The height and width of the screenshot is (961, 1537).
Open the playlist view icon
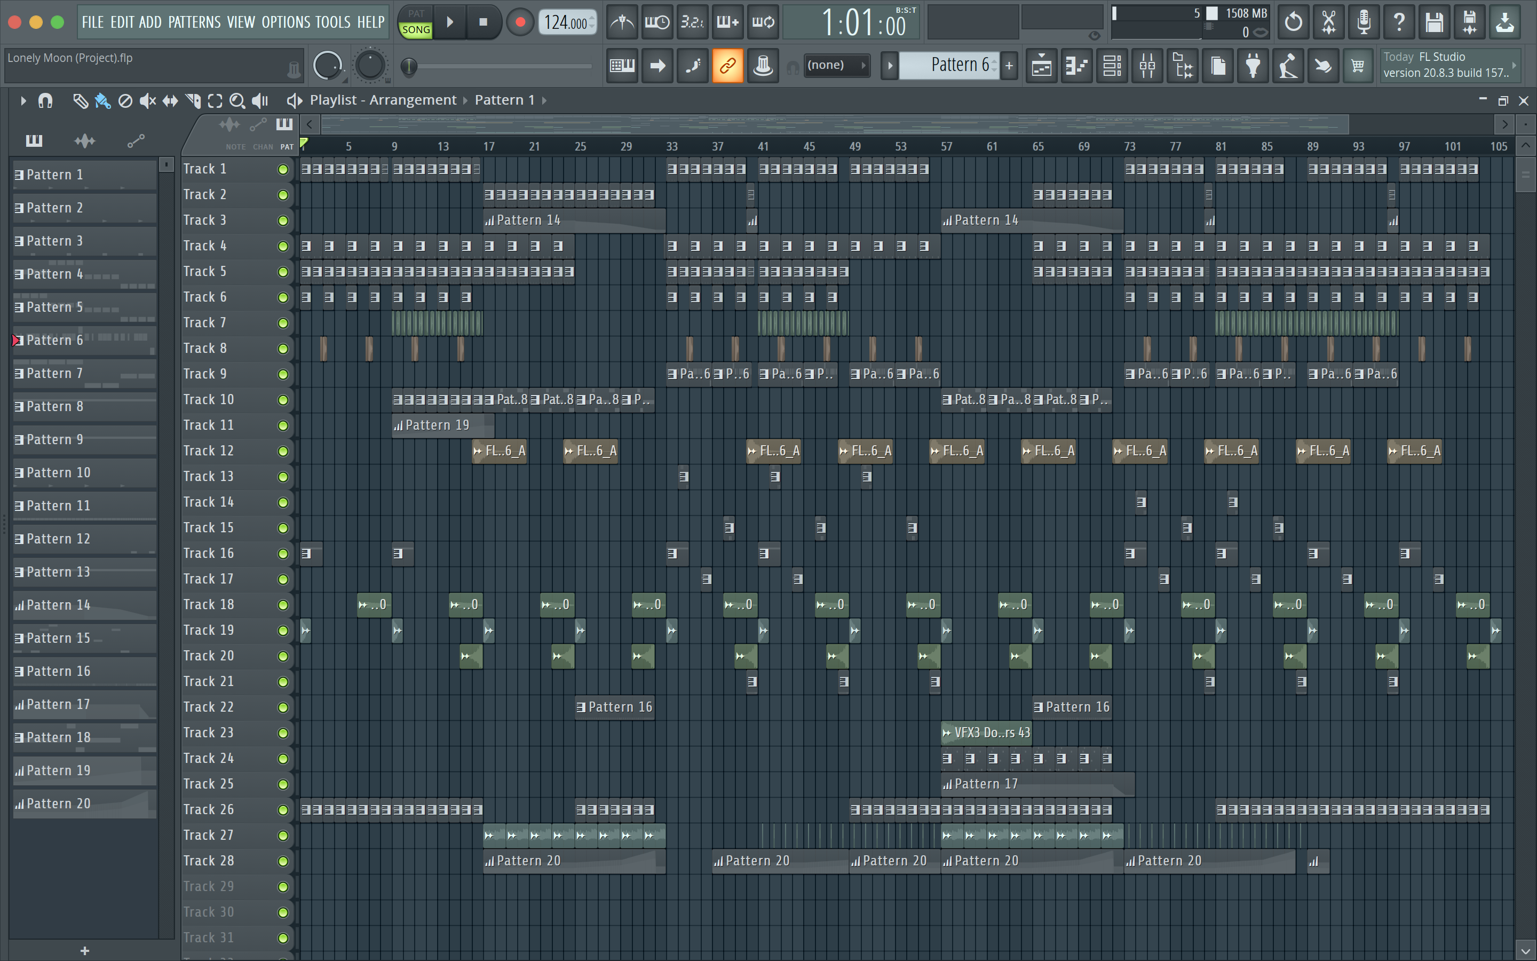(1042, 66)
